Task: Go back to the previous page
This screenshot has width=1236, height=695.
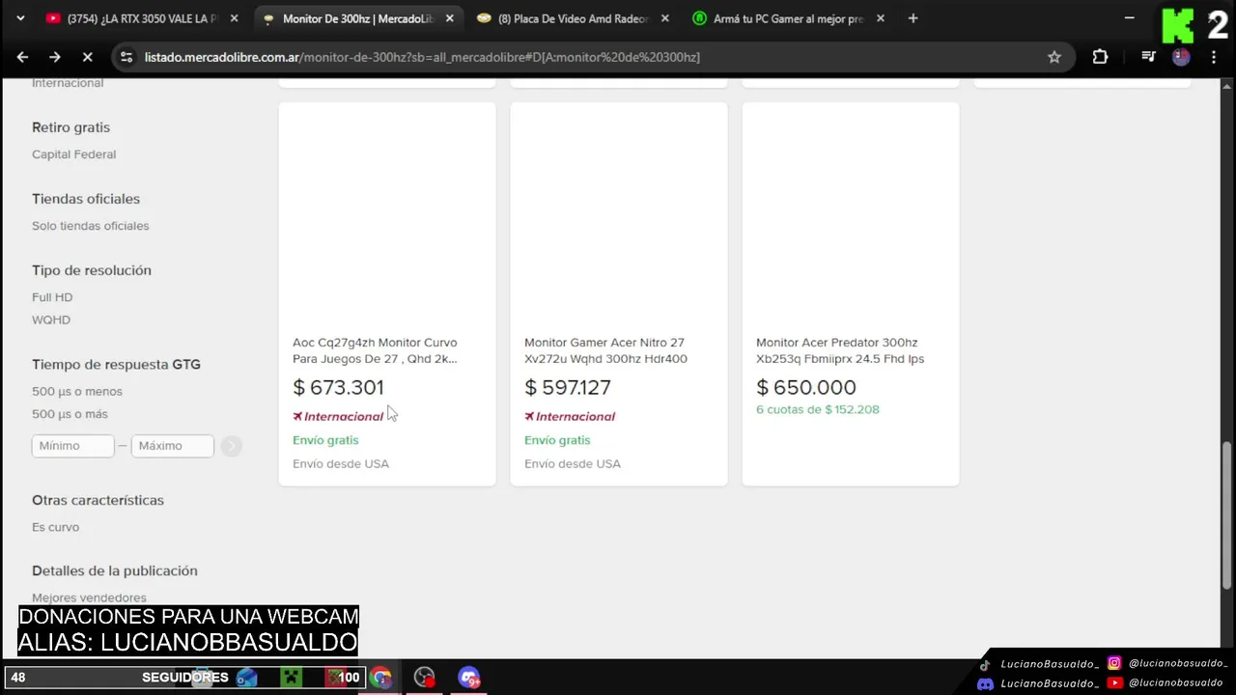Action: pyautogui.click(x=22, y=57)
